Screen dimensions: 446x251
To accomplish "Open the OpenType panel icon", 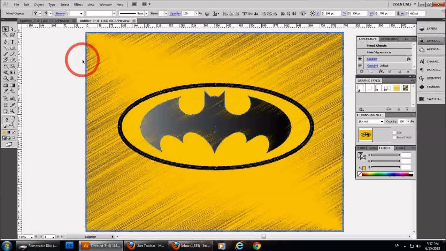I will [x=422, y=78].
